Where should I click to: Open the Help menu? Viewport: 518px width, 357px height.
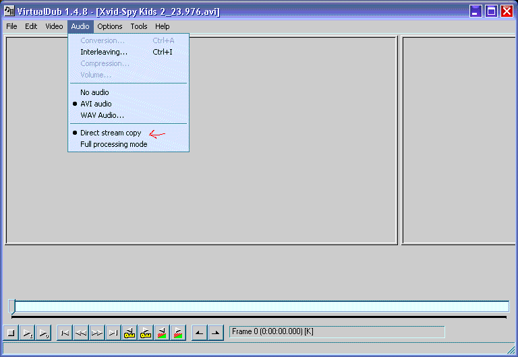[x=162, y=26]
